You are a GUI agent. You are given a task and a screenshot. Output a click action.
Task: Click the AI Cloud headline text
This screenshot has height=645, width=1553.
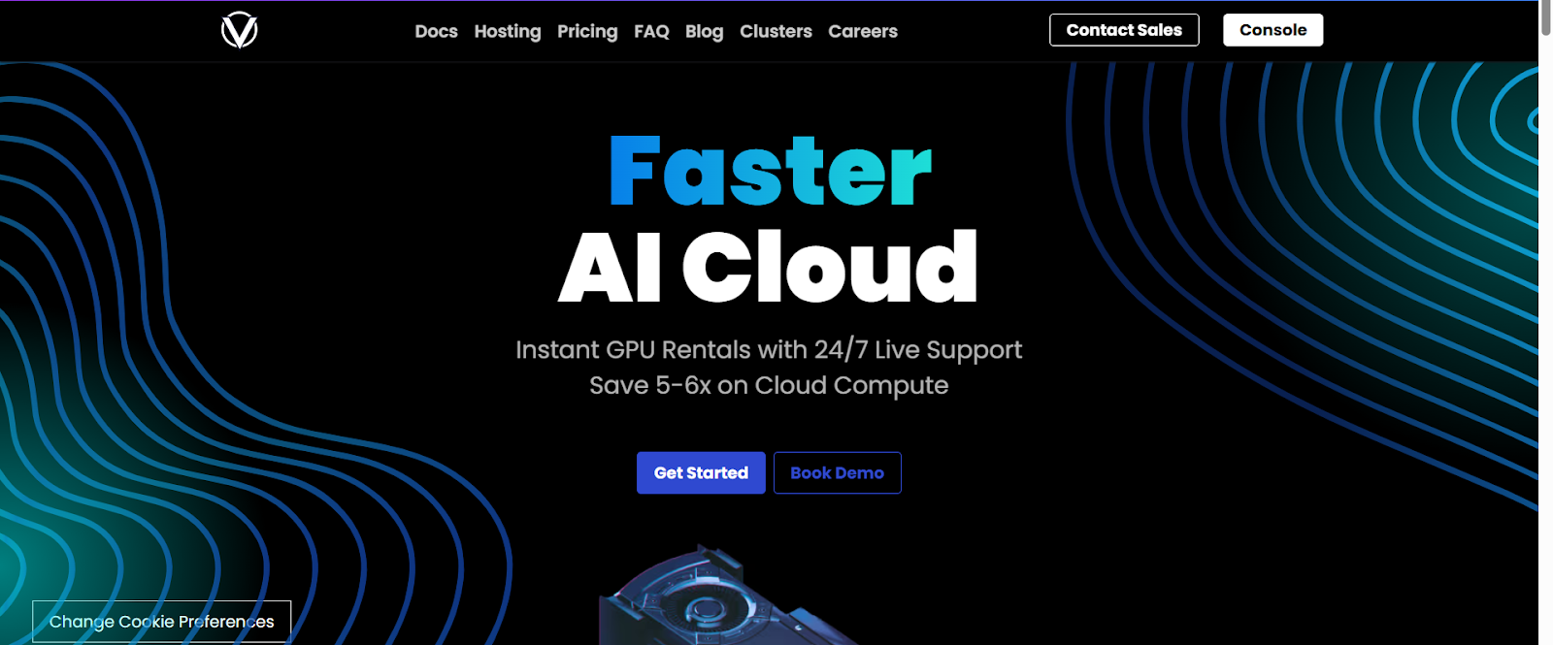tap(768, 267)
